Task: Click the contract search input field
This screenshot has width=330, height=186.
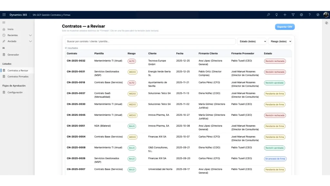Action: click(150, 41)
